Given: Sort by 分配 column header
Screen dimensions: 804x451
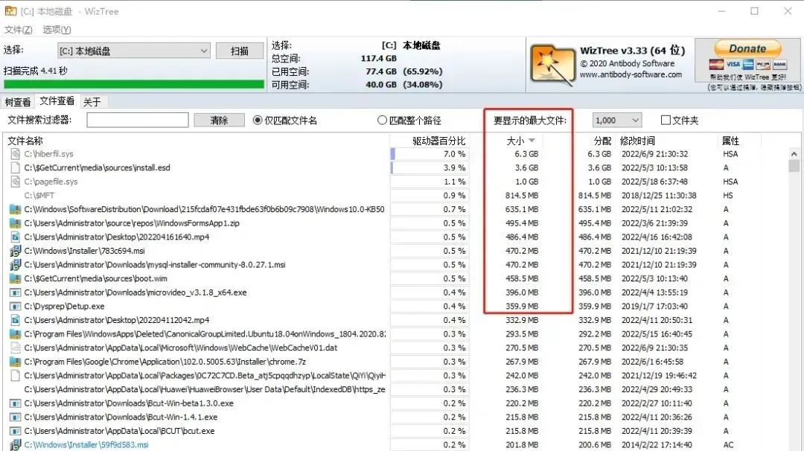Looking at the screenshot, I should (602, 141).
